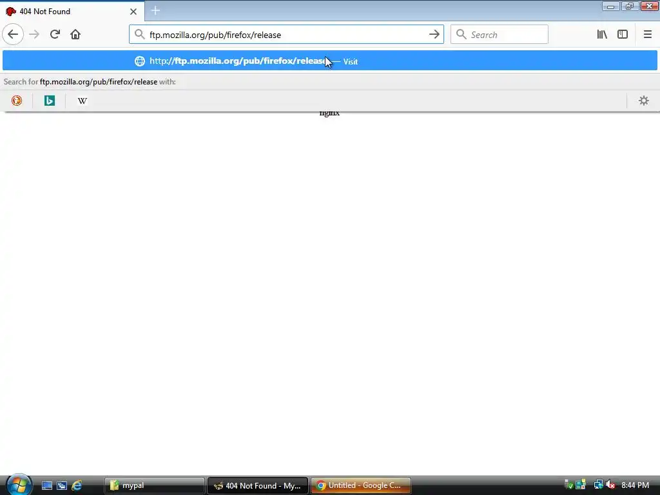Image resolution: width=660 pixels, height=495 pixels.
Task: Switch to Untitled Google Chrome window
Action: pyautogui.click(x=361, y=485)
